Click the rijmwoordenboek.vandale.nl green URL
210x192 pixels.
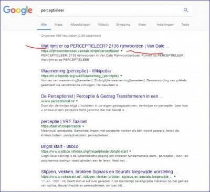tap(80, 51)
